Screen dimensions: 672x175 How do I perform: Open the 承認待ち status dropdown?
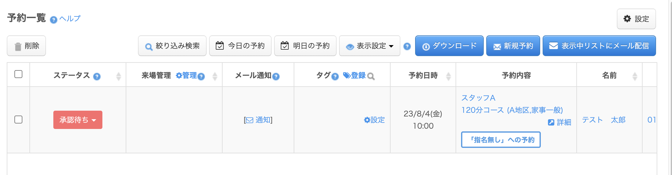click(x=78, y=120)
